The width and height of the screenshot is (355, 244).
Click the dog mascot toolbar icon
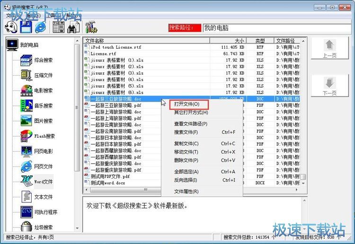11,27
